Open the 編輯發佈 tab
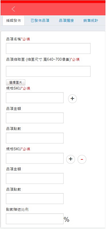This screenshot has height=229, width=106. 13,20
